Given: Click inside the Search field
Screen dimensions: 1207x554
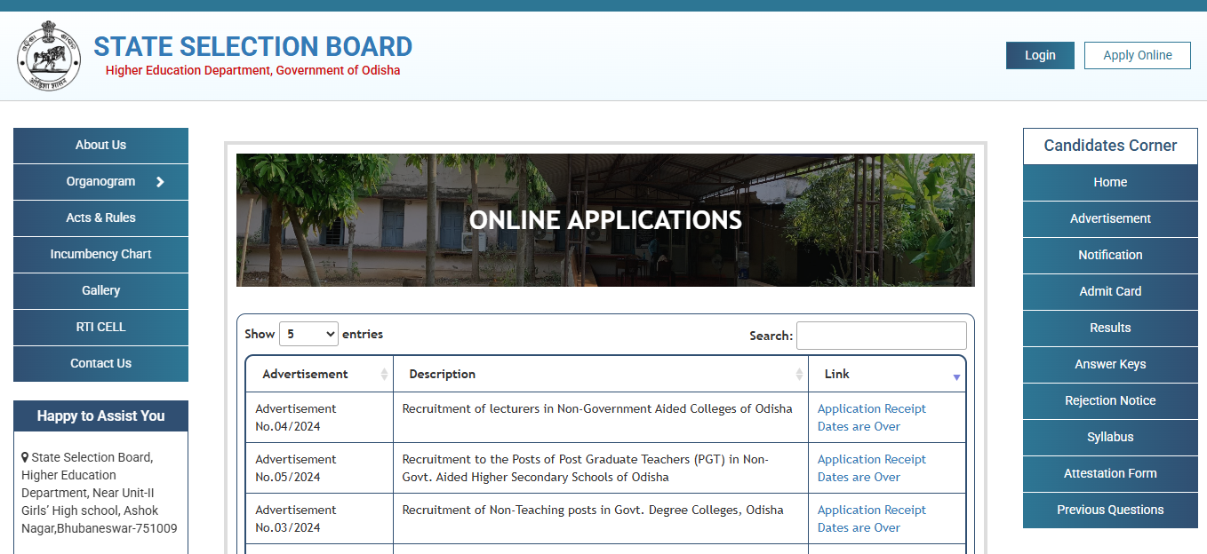Looking at the screenshot, I should (x=881, y=335).
